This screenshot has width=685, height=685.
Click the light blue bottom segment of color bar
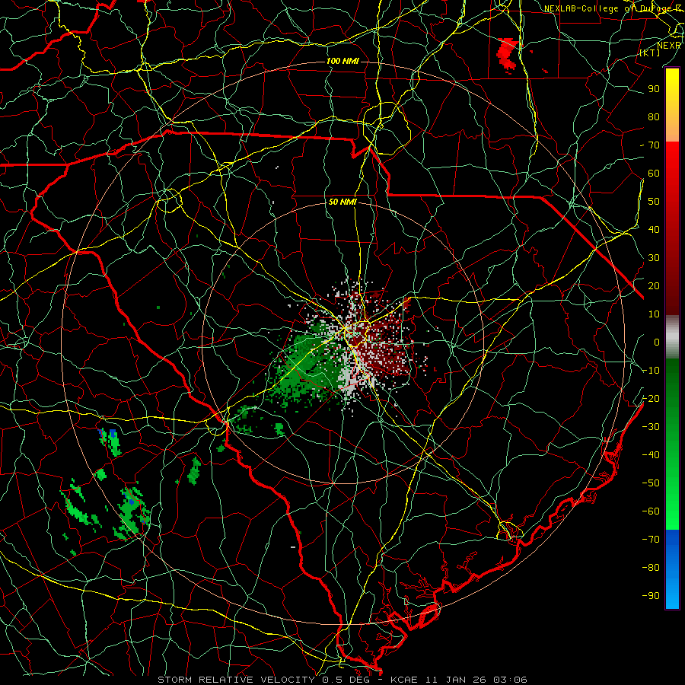[x=672, y=596]
